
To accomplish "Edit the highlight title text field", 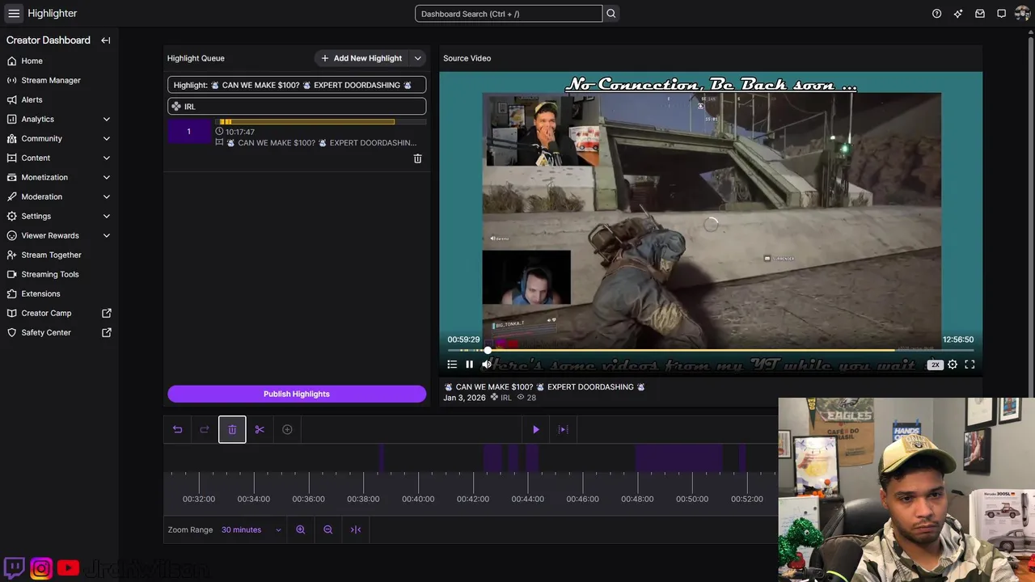I will 297,85.
